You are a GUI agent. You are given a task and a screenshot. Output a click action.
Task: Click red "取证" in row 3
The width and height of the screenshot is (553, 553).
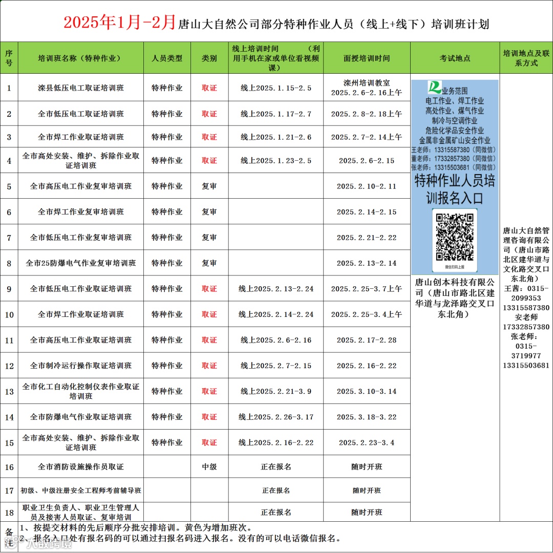[209, 137]
